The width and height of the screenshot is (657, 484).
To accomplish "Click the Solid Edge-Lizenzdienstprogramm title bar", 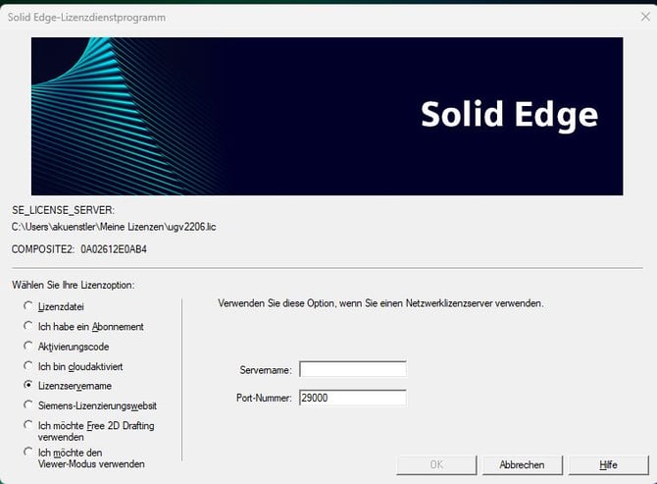I will pyautogui.click(x=294, y=17).
